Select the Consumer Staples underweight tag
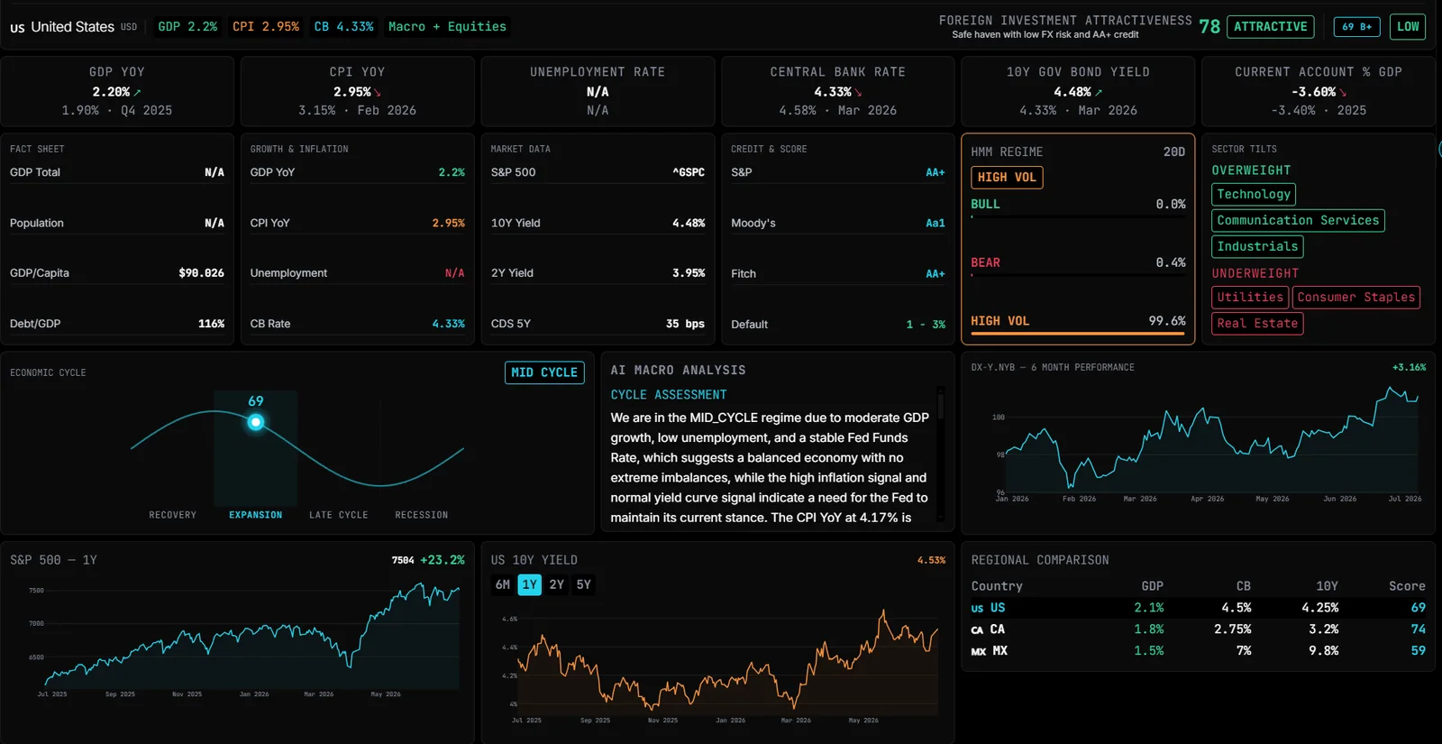Image resolution: width=1442 pixels, height=744 pixels. 1356,297
